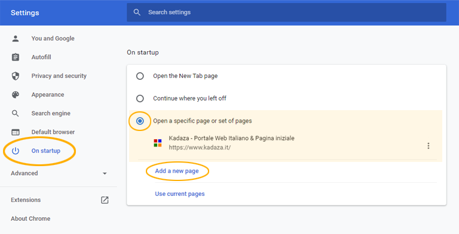
Task: Click Continue where you left off label
Action: 189,98
